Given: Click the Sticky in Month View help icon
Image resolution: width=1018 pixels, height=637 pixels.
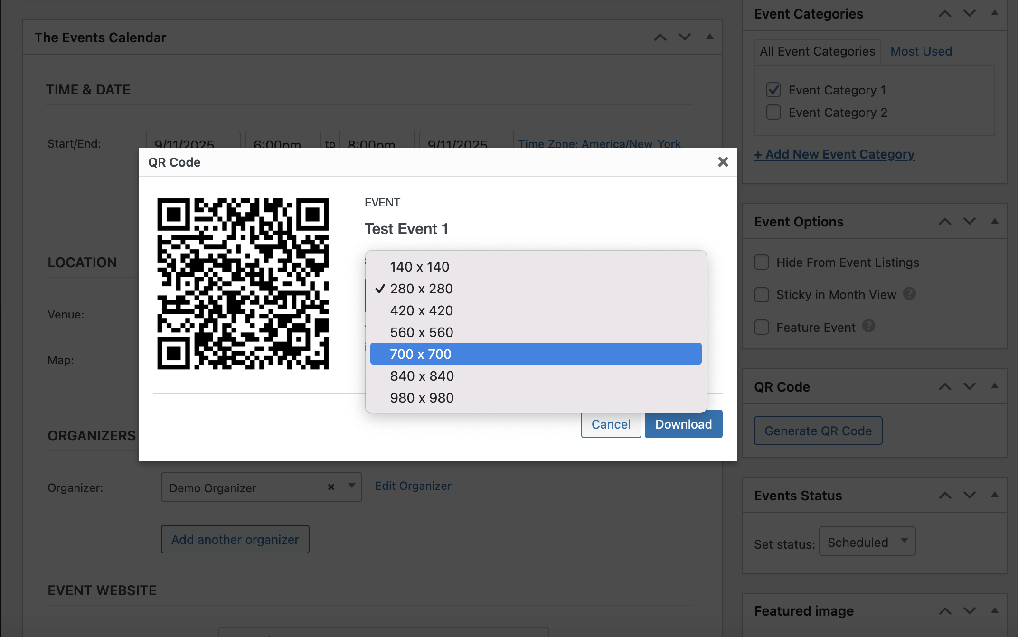Looking at the screenshot, I should tap(909, 294).
